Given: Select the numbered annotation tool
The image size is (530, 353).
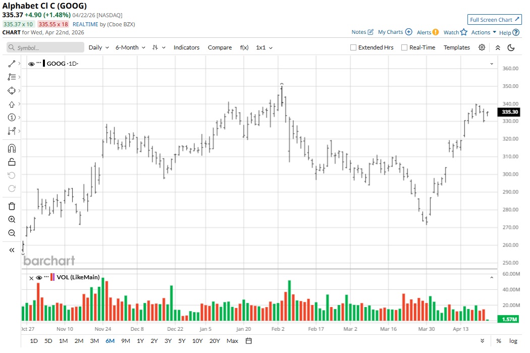Looking at the screenshot, I should 12,117.
